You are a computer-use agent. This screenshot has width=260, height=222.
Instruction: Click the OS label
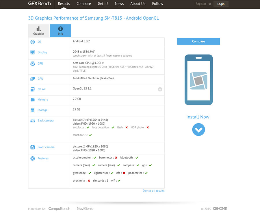tap(40, 42)
